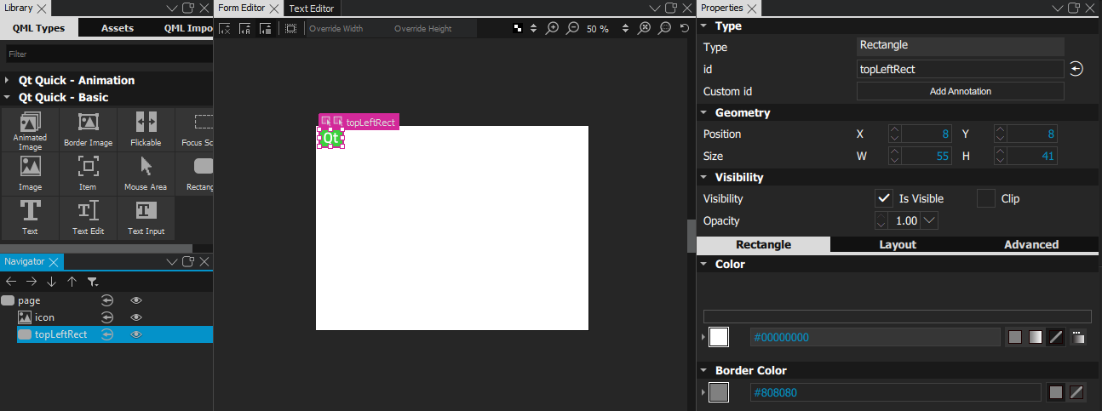
Task: Click the Flickable component icon
Action: tap(146, 128)
